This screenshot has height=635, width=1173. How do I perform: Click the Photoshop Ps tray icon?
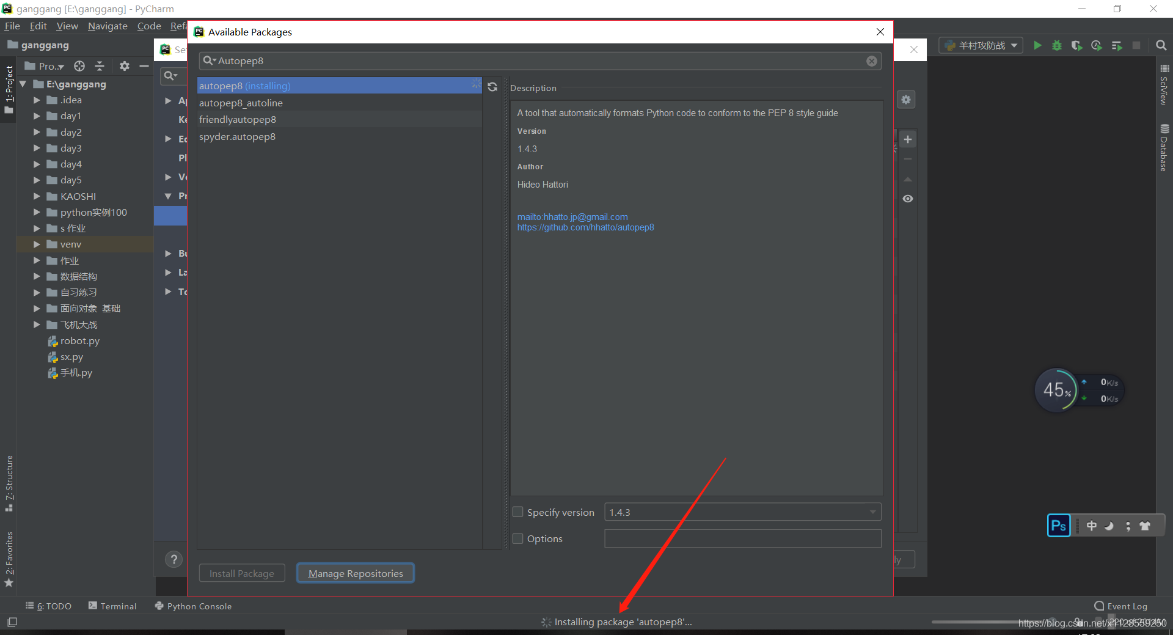click(1059, 526)
